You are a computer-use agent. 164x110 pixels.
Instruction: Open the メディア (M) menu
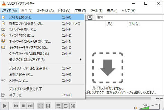pyautogui.click(x=9, y=11)
